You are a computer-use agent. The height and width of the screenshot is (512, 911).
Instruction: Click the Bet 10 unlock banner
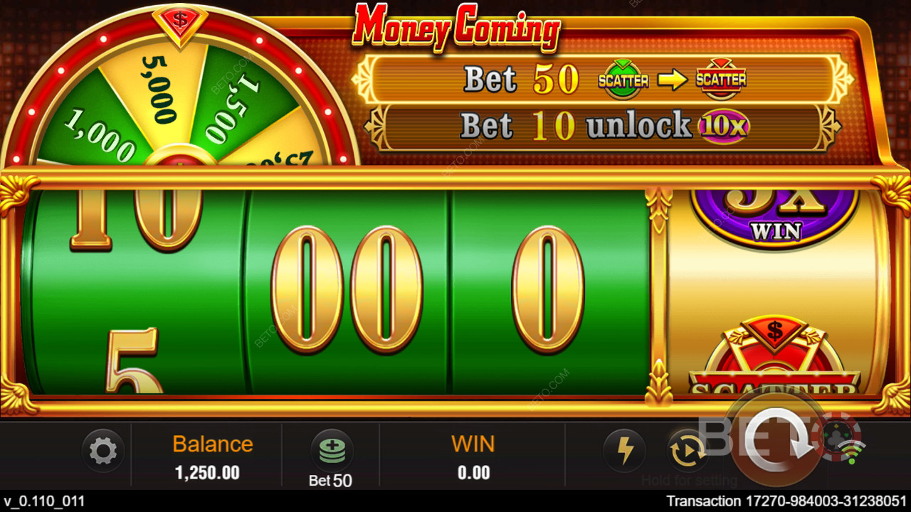[603, 127]
